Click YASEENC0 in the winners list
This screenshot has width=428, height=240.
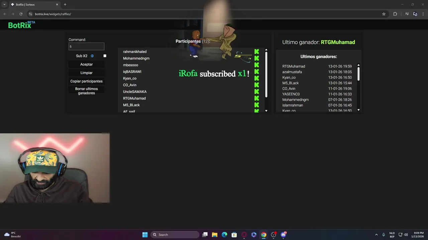291,94
